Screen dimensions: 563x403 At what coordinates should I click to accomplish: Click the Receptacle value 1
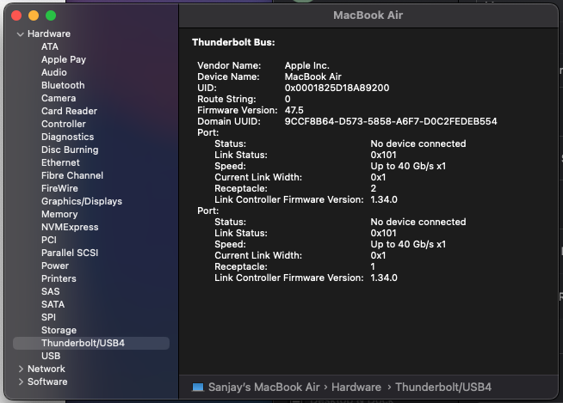373,266
